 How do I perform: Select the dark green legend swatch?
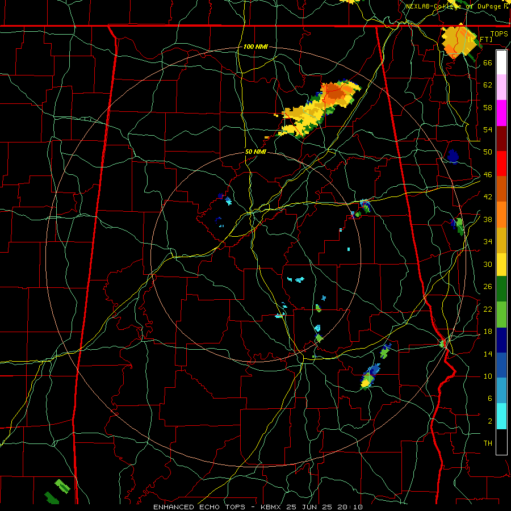point(501,289)
